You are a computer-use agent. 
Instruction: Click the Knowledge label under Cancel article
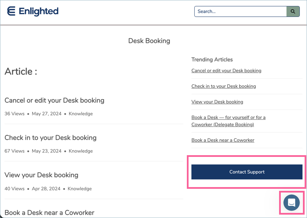(81, 114)
